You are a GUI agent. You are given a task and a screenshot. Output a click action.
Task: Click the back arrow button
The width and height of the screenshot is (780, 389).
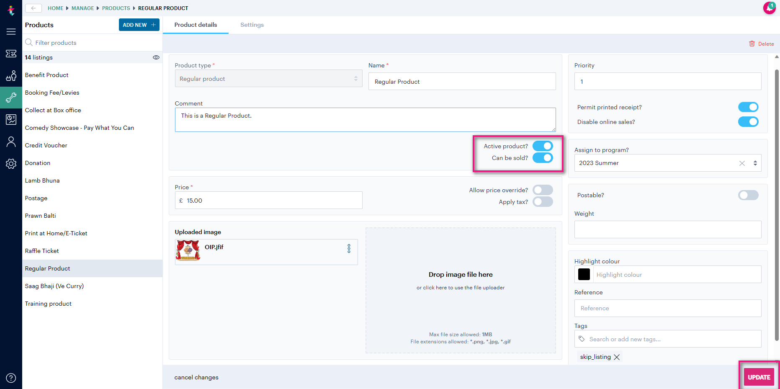pos(33,8)
